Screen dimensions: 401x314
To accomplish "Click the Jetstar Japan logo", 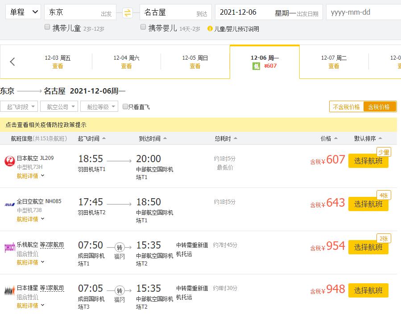I will [x=10, y=290].
